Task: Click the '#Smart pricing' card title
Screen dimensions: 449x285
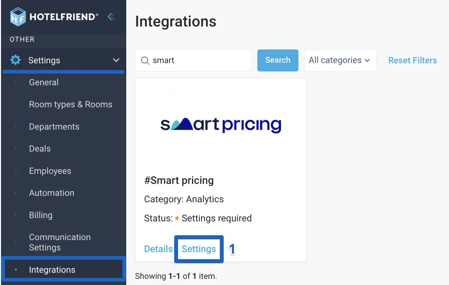Action: [179, 180]
